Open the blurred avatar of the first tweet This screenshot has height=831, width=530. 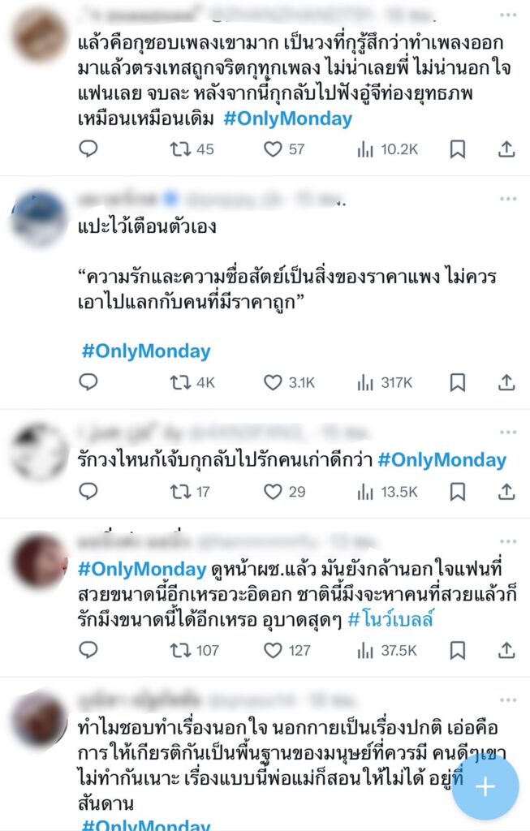pos(41,36)
